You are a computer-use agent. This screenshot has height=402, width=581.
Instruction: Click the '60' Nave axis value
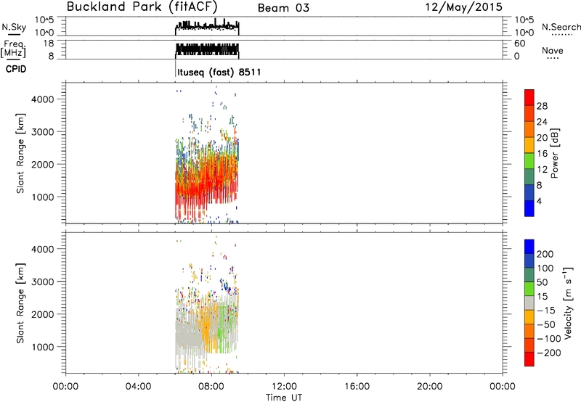pyautogui.click(x=520, y=44)
